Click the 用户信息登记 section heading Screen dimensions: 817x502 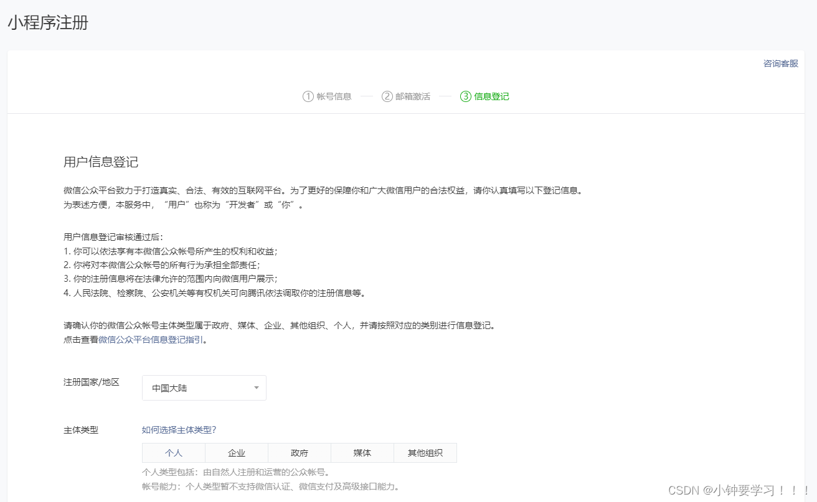pyautogui.click(x=101, y=162)
